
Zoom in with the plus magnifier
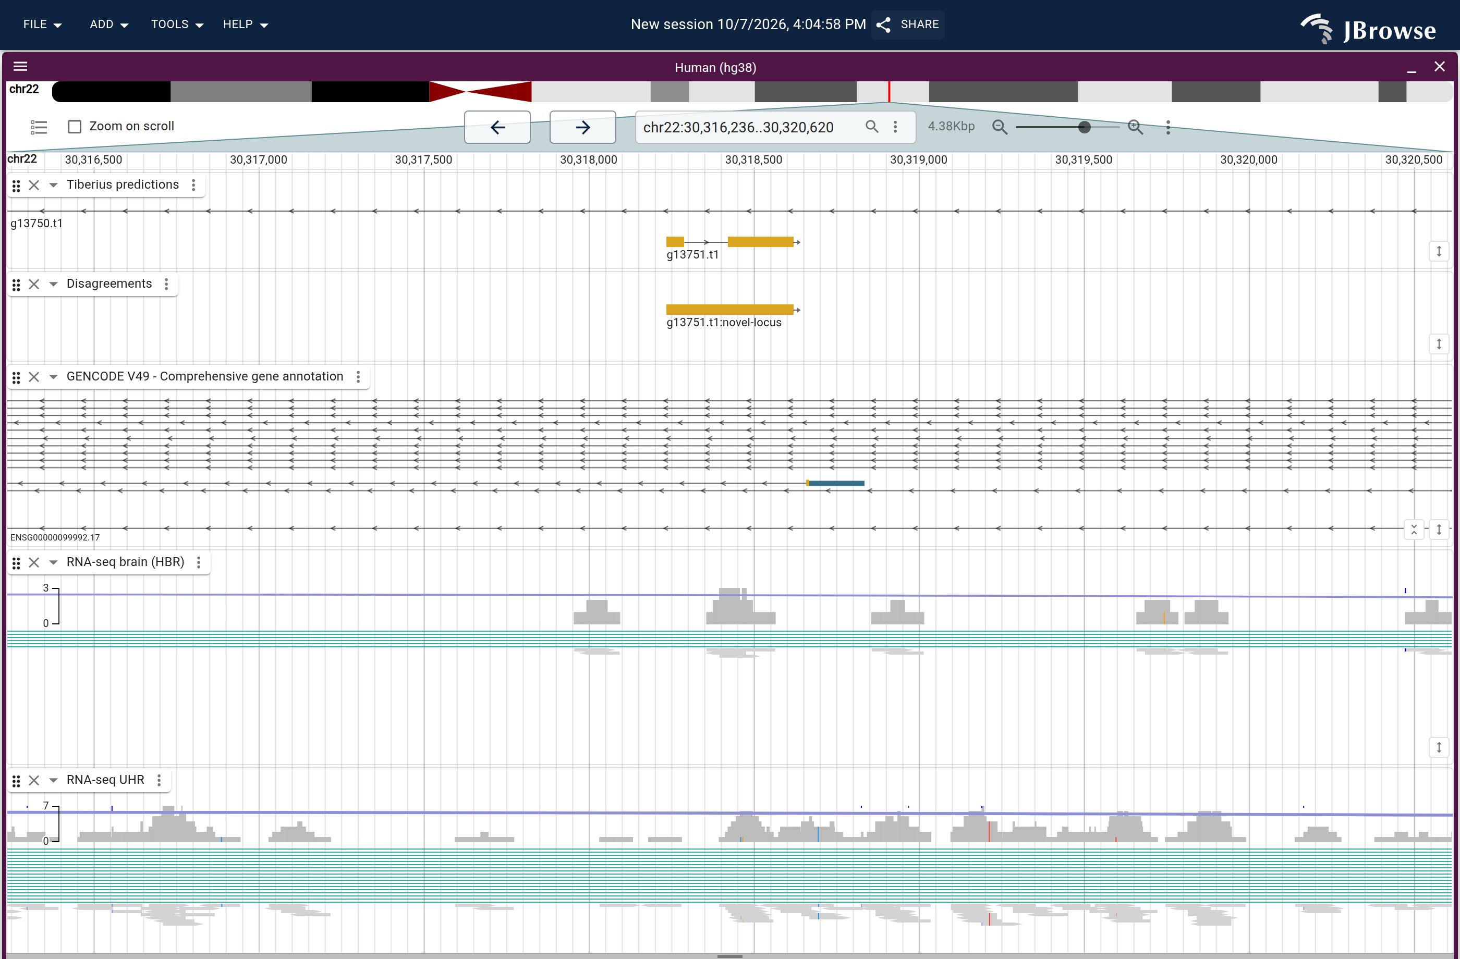pyautogui.click(x=1136, y=127)
